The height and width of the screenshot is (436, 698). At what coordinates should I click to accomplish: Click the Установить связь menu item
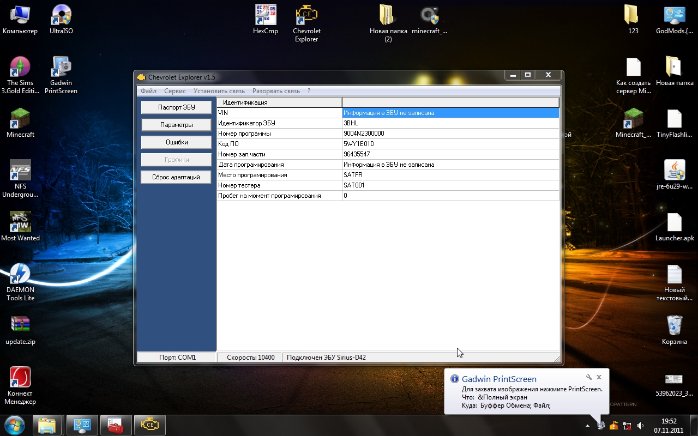pyautogui.click(x=219, y=91)
